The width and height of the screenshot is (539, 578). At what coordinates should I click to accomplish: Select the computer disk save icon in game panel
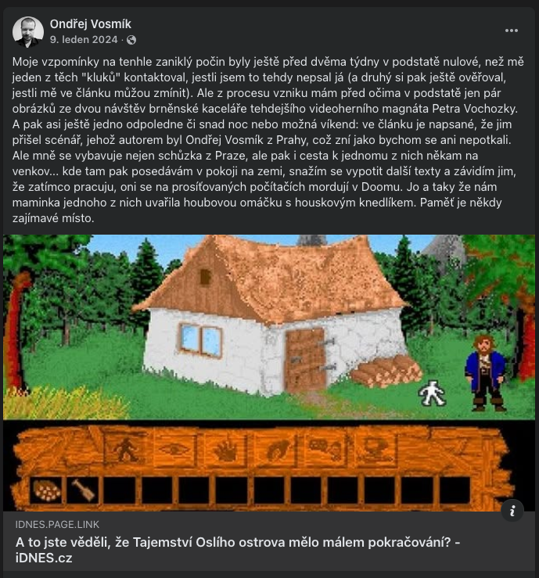pos(376,450)
